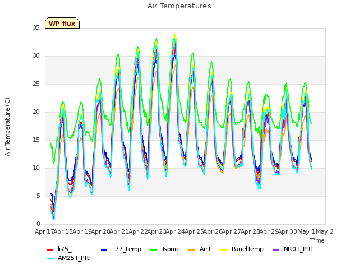This screenshot has height=269, width=359.
Task: Toggle the Tsonic legend entry
Action: [x=165, y=249]
